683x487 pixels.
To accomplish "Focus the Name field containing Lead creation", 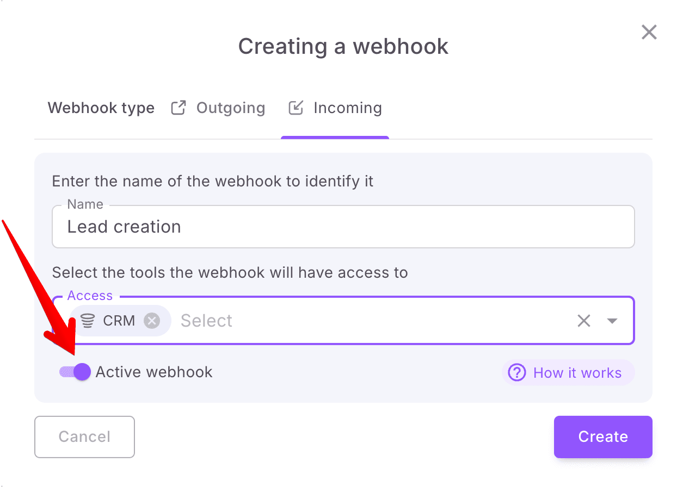I will coord(343,227).
